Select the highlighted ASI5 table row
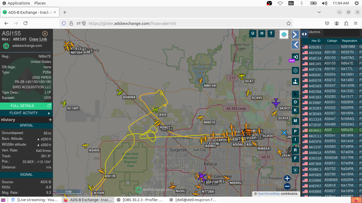The width and height of the screenshot is (362, 203). click(332, 130)
